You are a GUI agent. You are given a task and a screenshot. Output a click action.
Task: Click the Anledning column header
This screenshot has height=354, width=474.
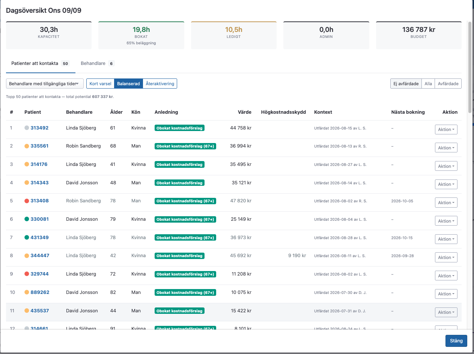pyautogui.click(x=166, y=112)
